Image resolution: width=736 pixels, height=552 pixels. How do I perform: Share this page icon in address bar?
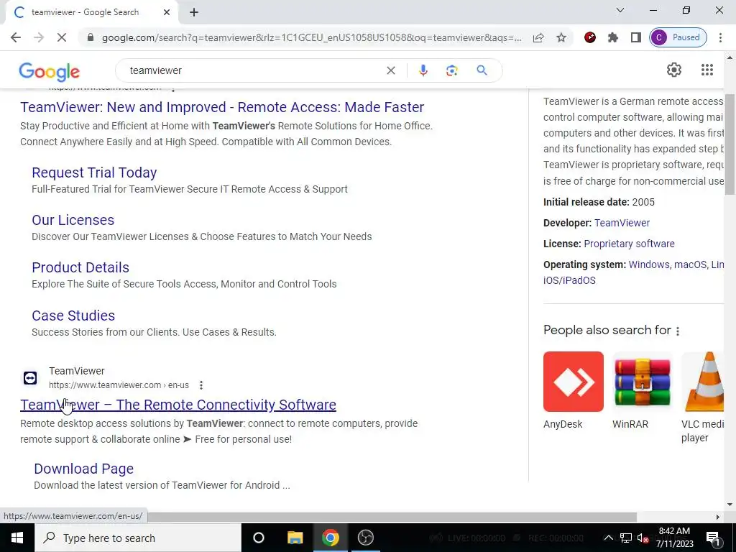click(x=538, y=37)
